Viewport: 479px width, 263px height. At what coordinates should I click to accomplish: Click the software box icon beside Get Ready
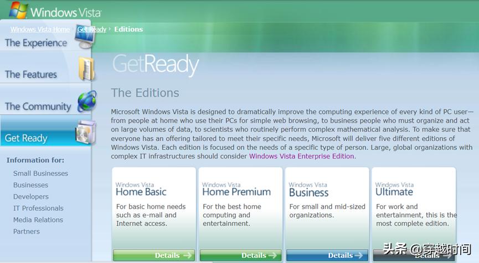86,132
